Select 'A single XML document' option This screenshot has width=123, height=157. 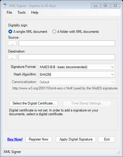[x=28, y=32]
